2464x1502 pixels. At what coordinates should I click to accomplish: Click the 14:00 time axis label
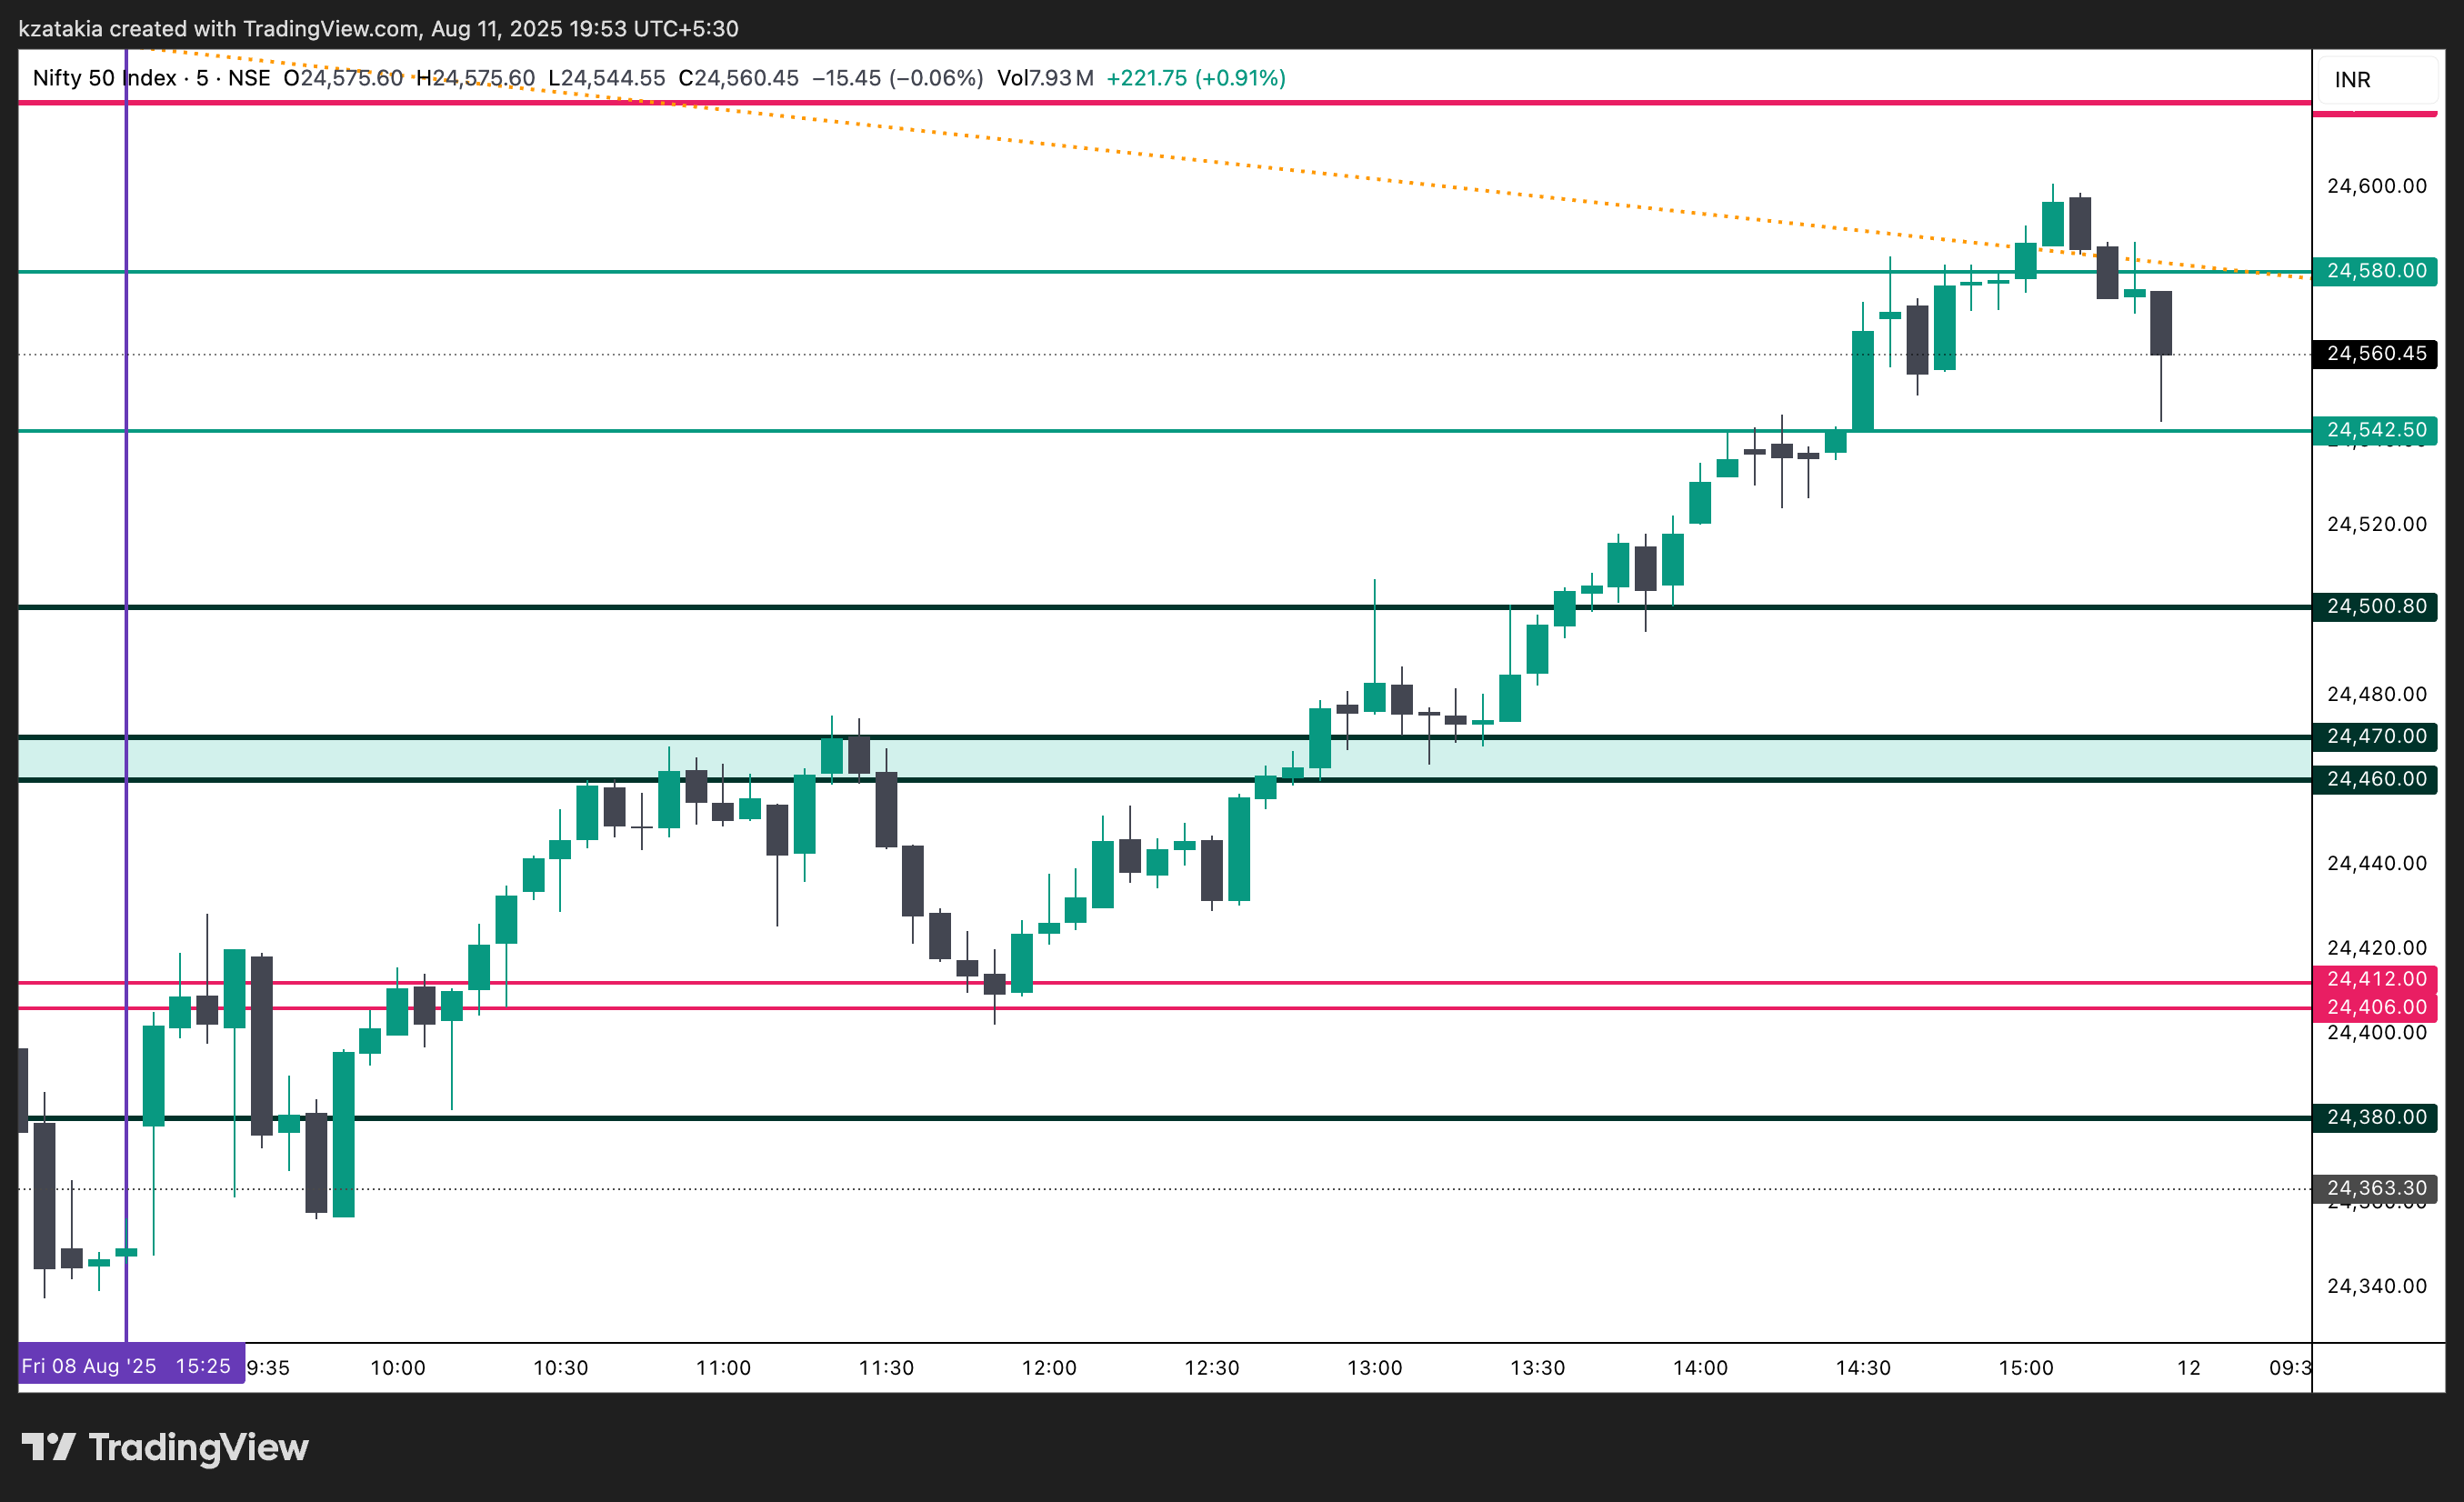click(x=1701, y=1368)
